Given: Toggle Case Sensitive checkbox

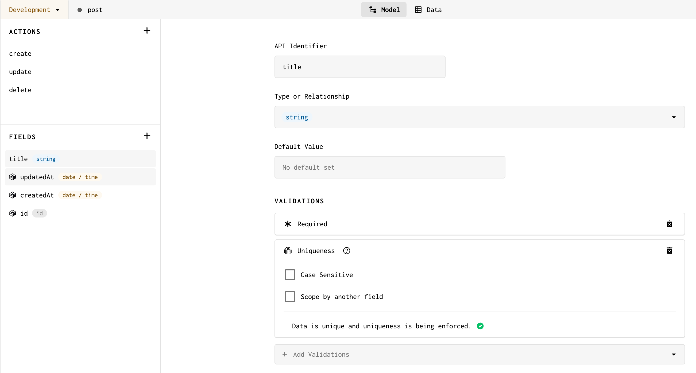Looking at the screenshot, I should click(x=289, y=275).
